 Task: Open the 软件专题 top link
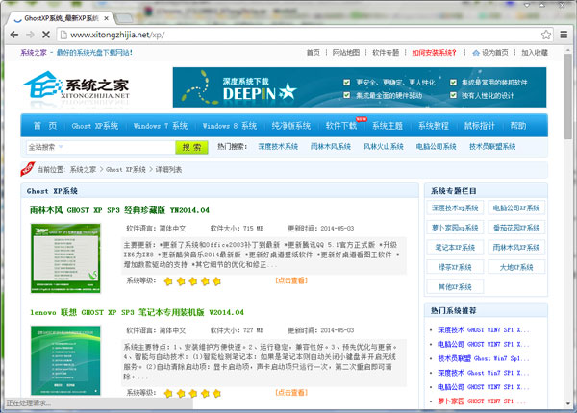coord(386,53)
